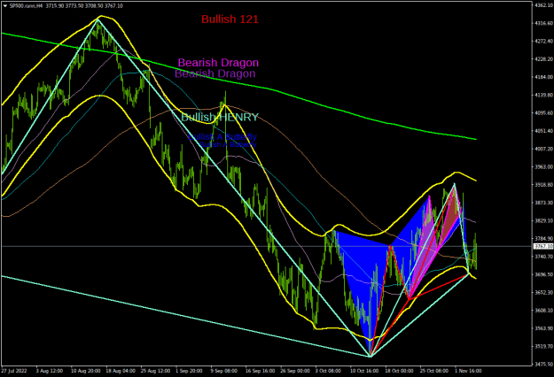Click the 1 Sep 20:00 time label
This screenshot has height=377, width=554.
[190, 371]
